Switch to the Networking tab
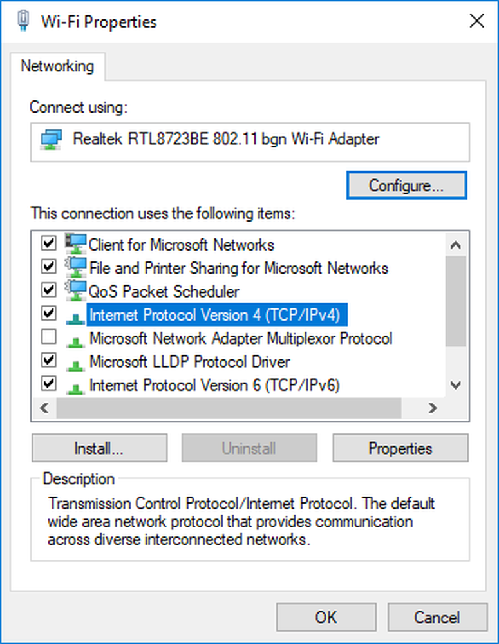 click(58, 66)
